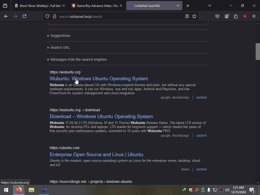260x195 pixels.
Task: Toggle reader view in address bar
Action: (187, 17)
